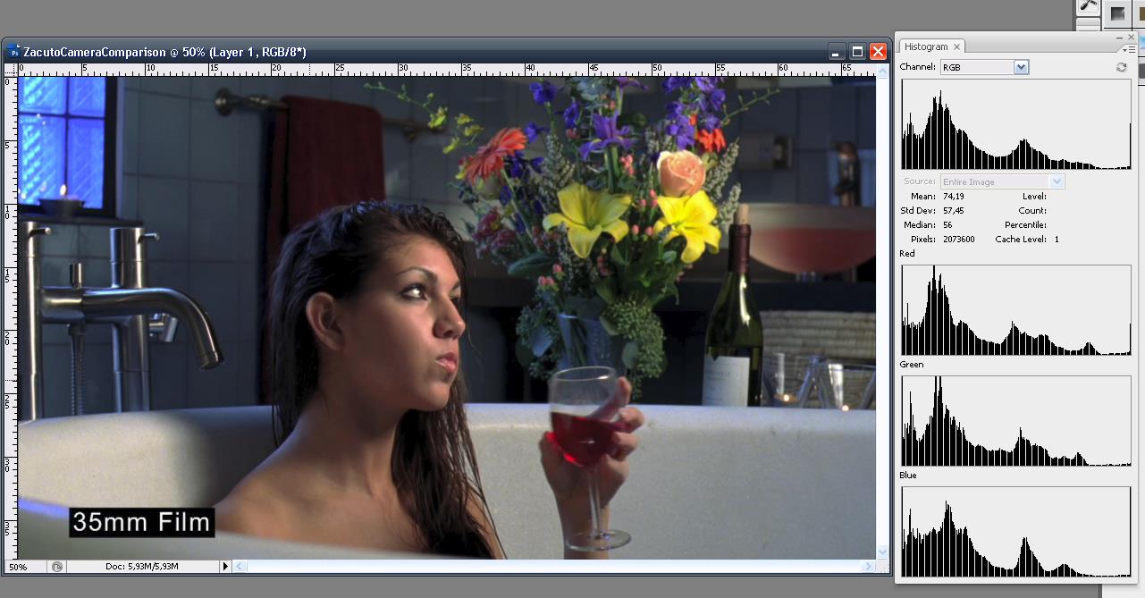Open the status bar info flyout arrow
This screenshot has width=1145, height=598.
click(225, 567)
